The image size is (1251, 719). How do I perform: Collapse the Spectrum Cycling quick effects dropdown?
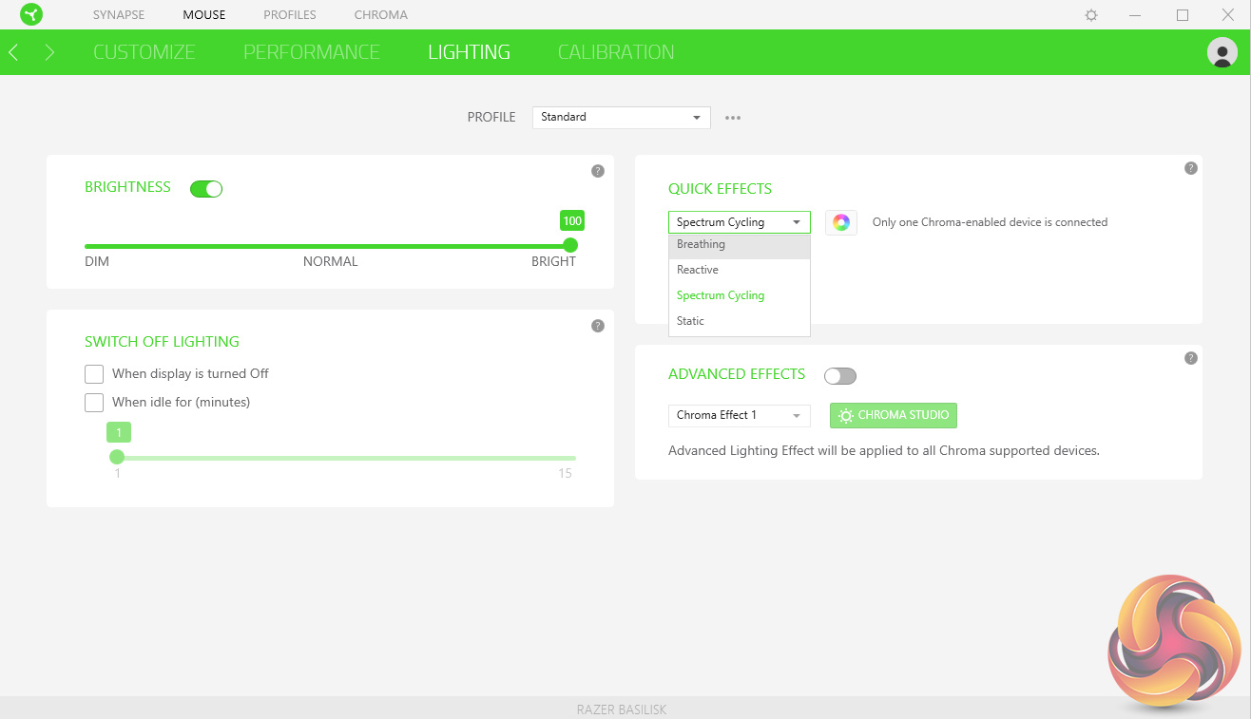(x=739, y=222)
